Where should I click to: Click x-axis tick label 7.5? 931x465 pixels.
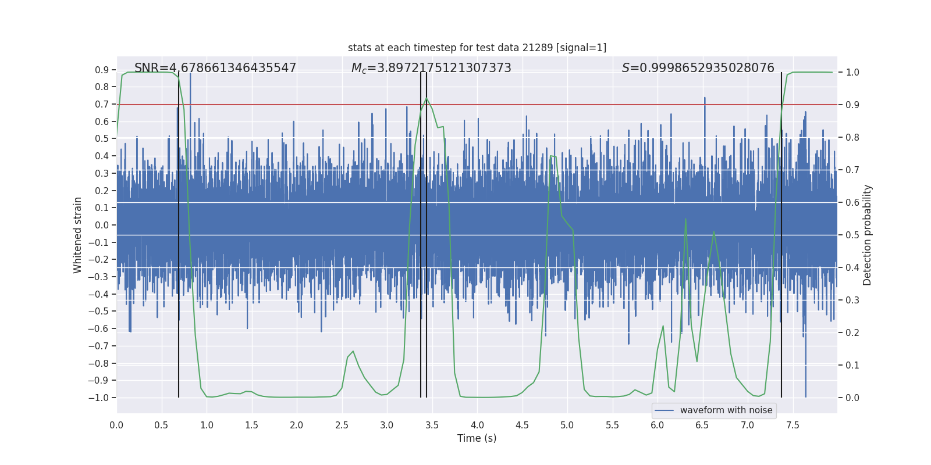(793, 425)
